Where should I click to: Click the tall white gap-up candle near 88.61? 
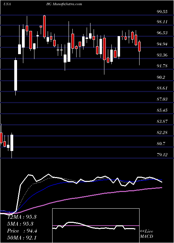[16, 75]
